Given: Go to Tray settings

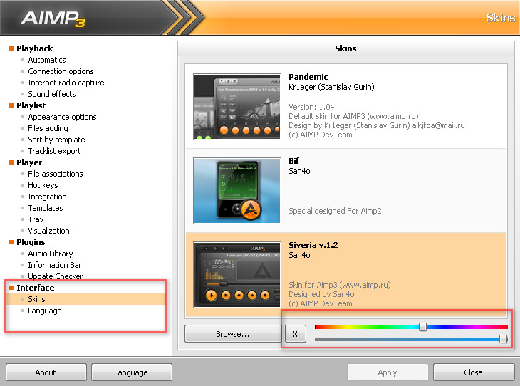Looking at the screenshot, I should 36,219.
